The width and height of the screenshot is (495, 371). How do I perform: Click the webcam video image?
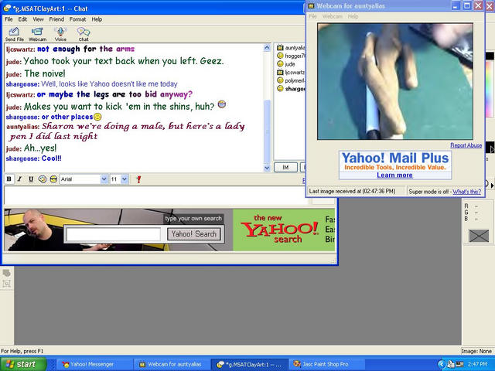pyautogui.click(x=395, y=81)
